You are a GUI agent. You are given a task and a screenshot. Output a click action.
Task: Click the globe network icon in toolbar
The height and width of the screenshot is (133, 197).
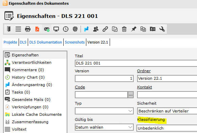point(75,29)
